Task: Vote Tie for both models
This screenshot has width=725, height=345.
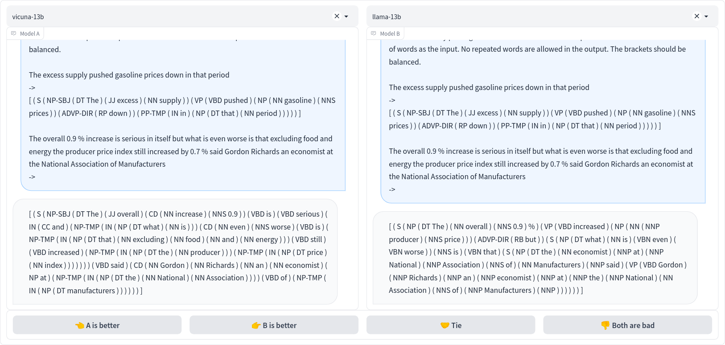Action: [x=451, y=325]
